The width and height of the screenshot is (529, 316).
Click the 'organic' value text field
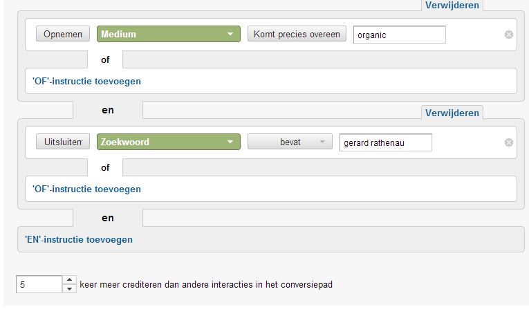399,35
